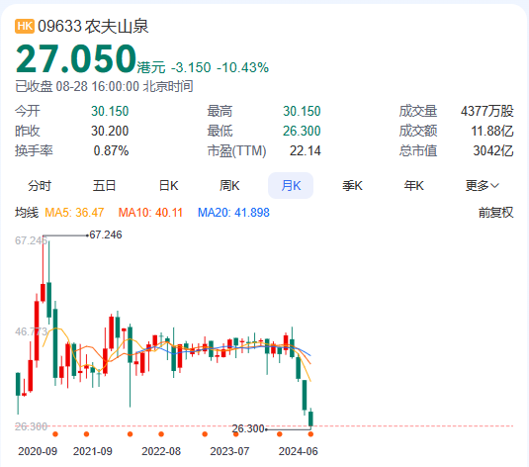
Task: Click the 09633 农夫山泉 stock title
Action: [93, 27]
